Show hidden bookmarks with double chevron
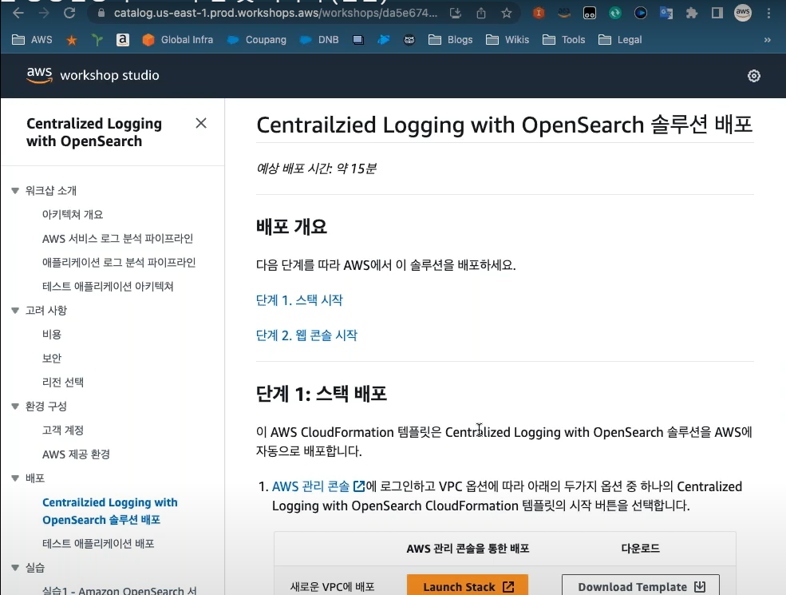Screen dimensions: 786x595 tap(767, 40)
